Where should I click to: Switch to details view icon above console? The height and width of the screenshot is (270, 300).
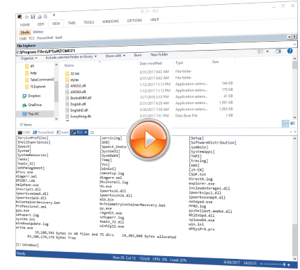[285, 124]
